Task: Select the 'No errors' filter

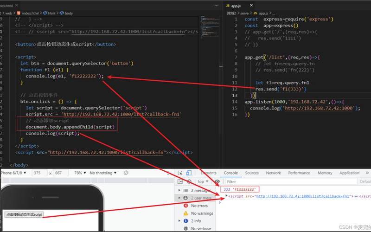Action: coord(199,206)
